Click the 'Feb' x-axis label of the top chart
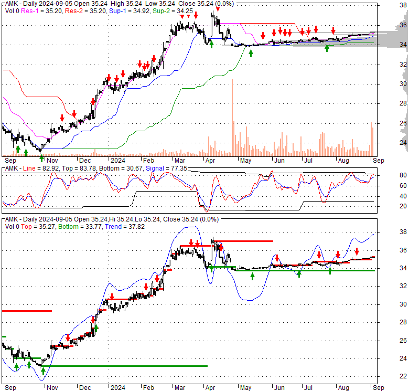 tap(148, 161)
